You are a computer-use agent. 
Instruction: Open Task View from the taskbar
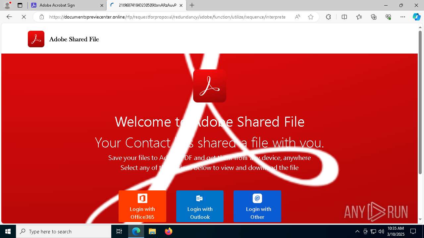click(119, 231)
